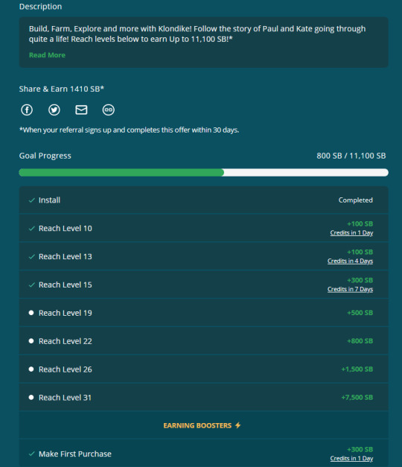Click the checkmark next to Install
The width and height of the screenshot is (402, 467).
coord(31,200)
